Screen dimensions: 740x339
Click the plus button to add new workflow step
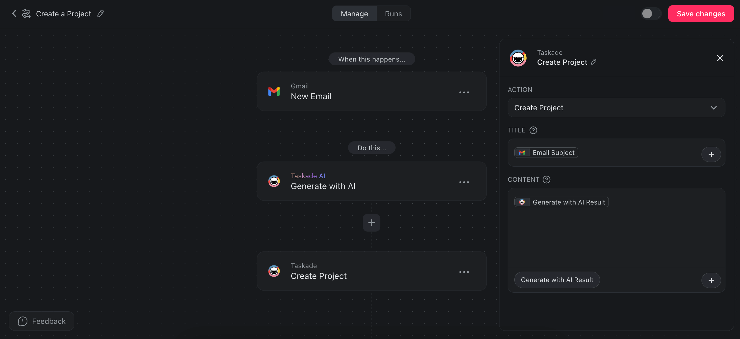point(372,222)
